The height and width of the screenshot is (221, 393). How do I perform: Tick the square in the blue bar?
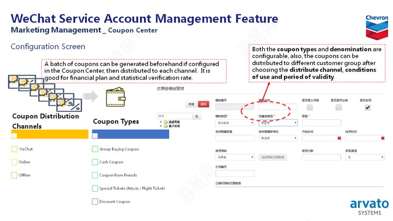(95, 136)
